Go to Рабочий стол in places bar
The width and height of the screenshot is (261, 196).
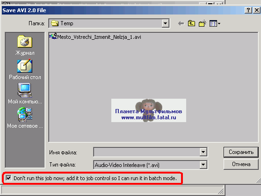coord(25,69)
